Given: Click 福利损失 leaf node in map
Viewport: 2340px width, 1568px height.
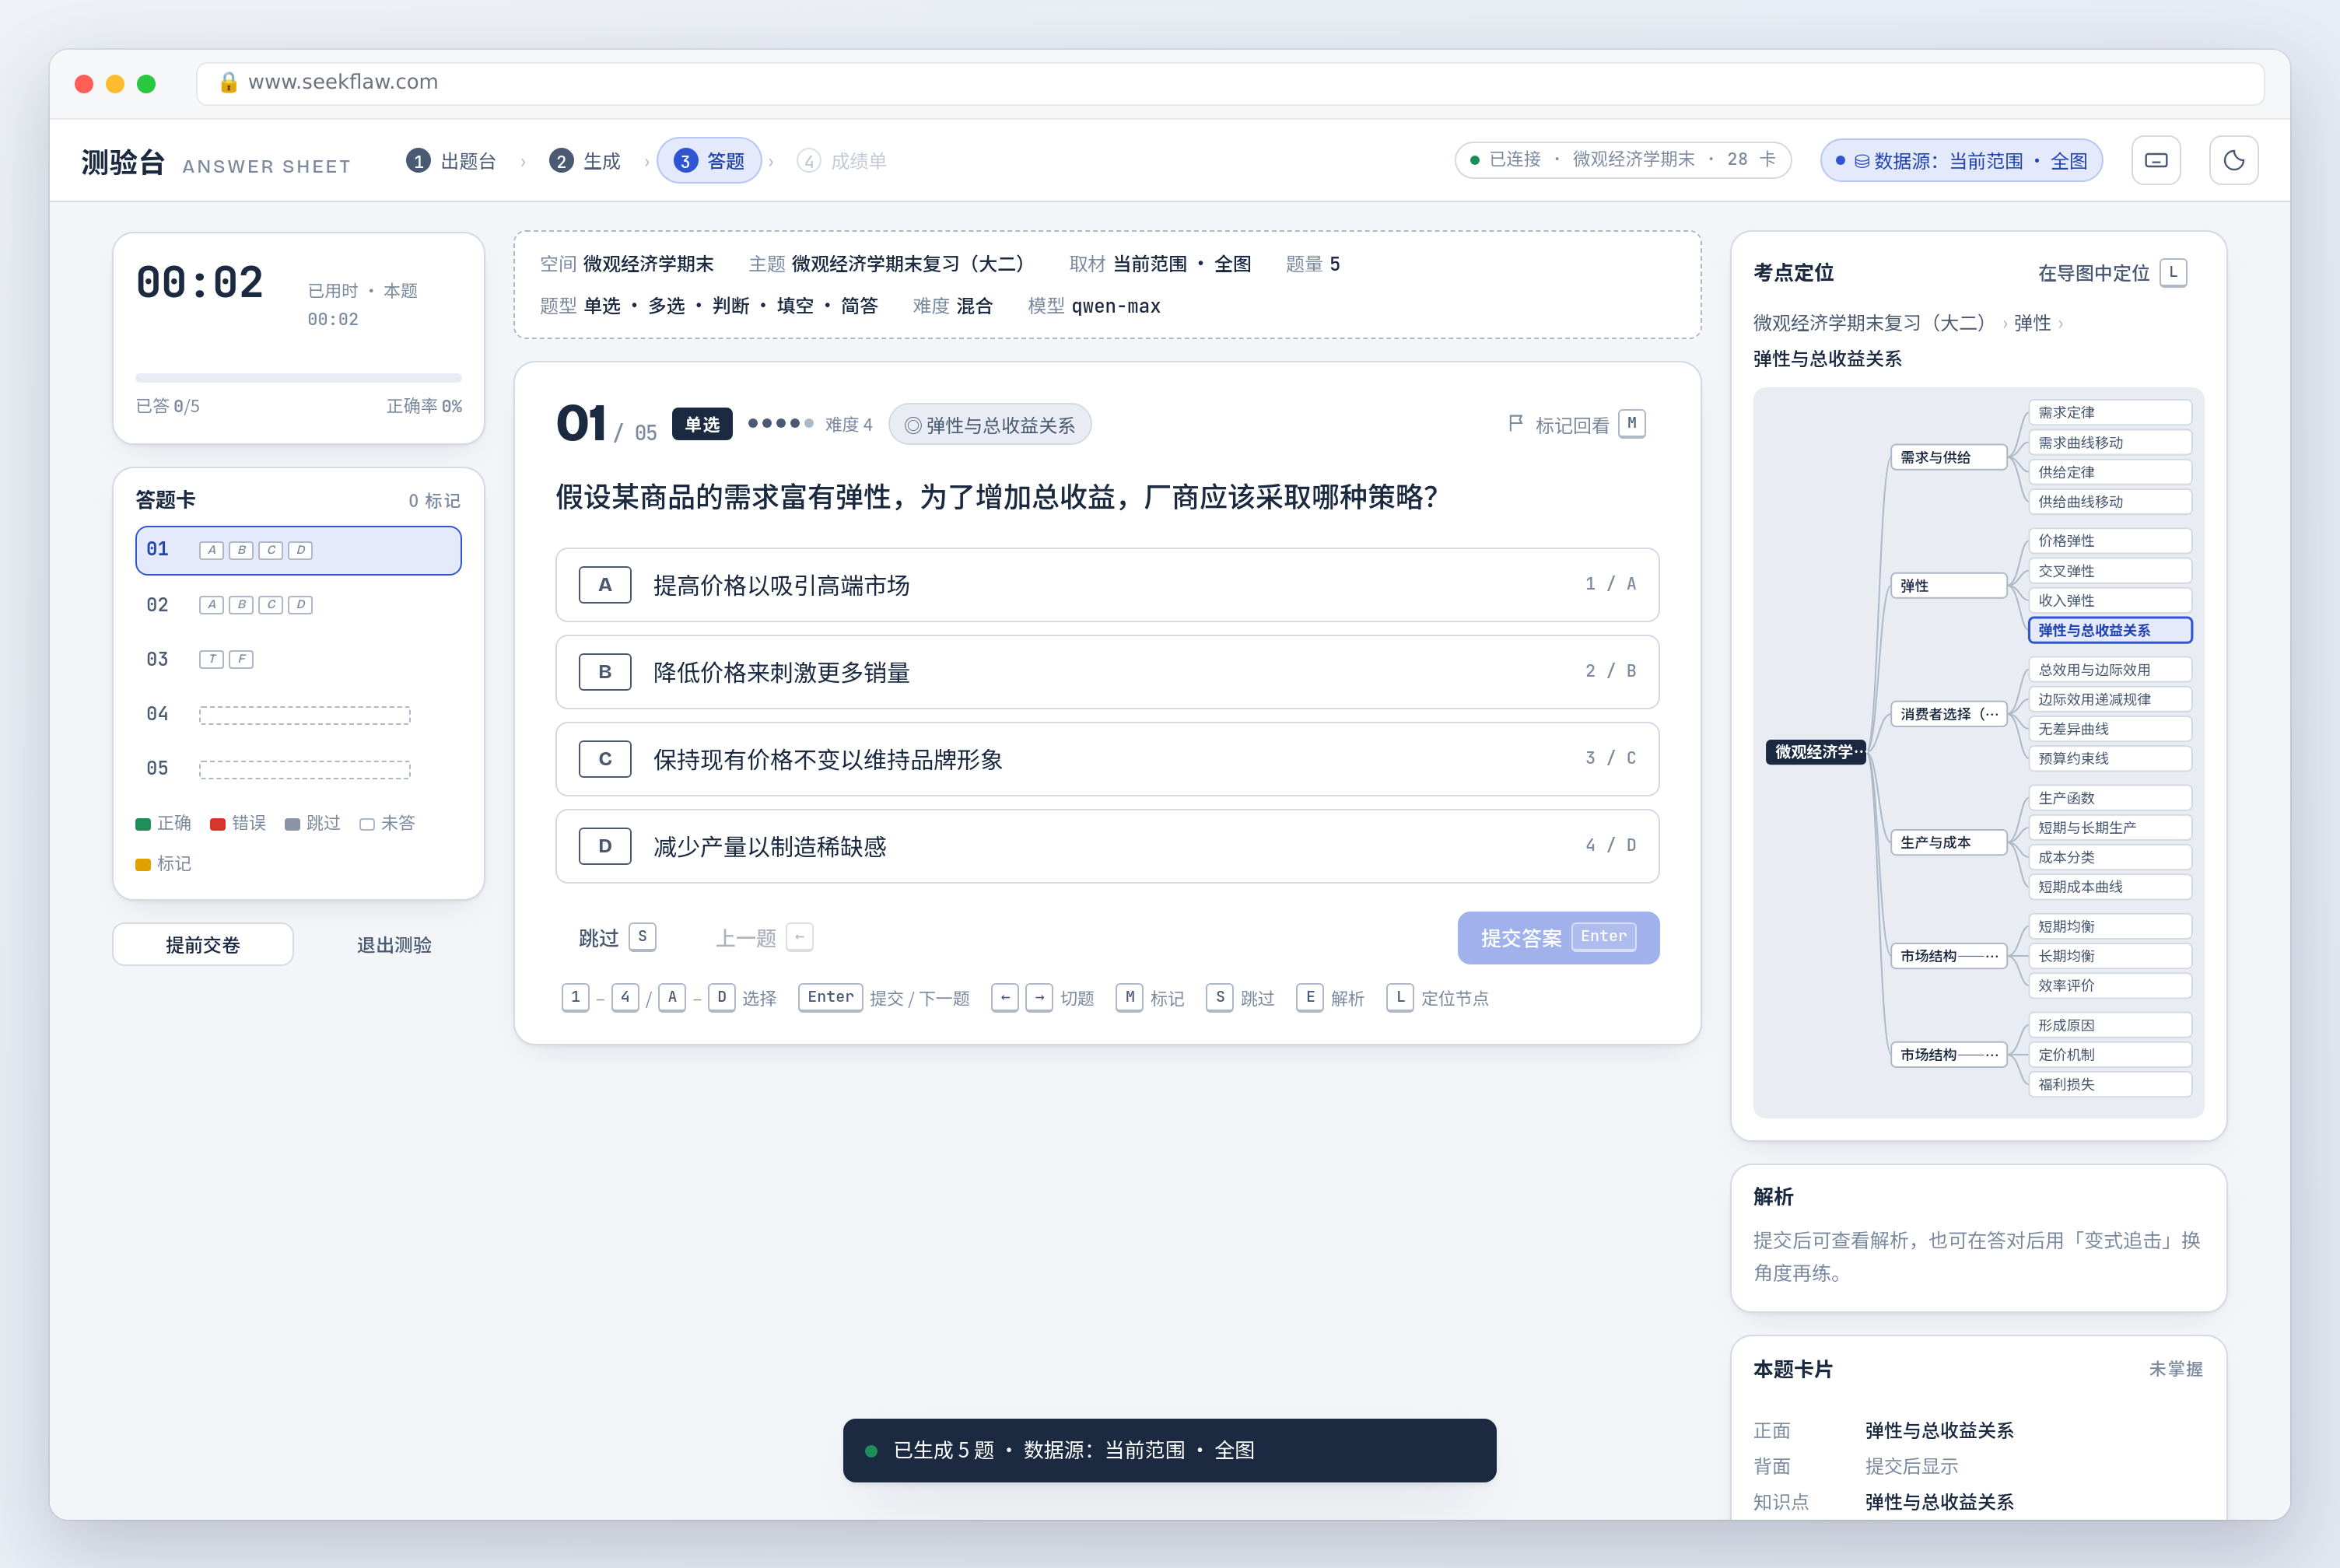Looking at the screenshot, I should 2110,1084.
